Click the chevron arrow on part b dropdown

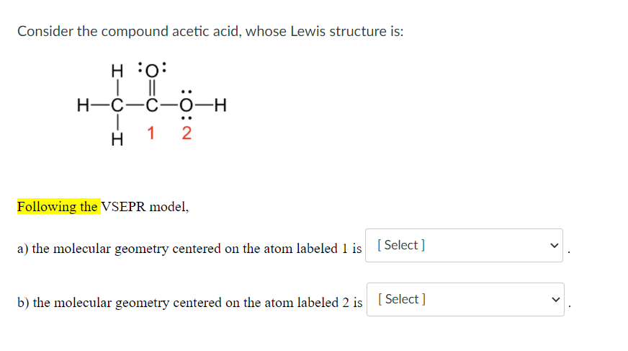tap(555, 299)
